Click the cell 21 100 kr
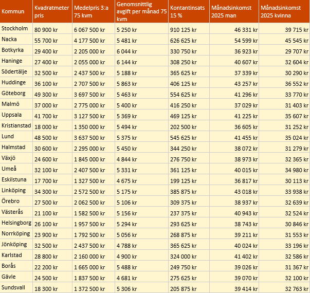 click(52, 212)
